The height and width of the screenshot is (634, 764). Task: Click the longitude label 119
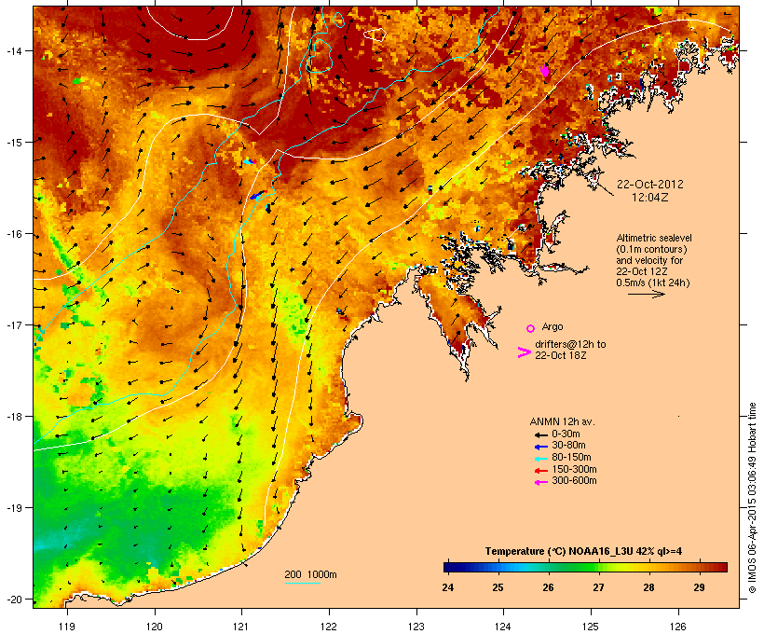67,627
